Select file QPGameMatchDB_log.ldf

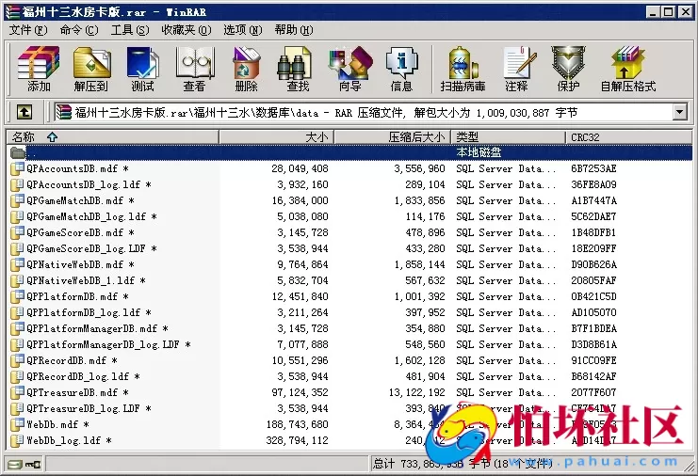(x=91, y=216)
